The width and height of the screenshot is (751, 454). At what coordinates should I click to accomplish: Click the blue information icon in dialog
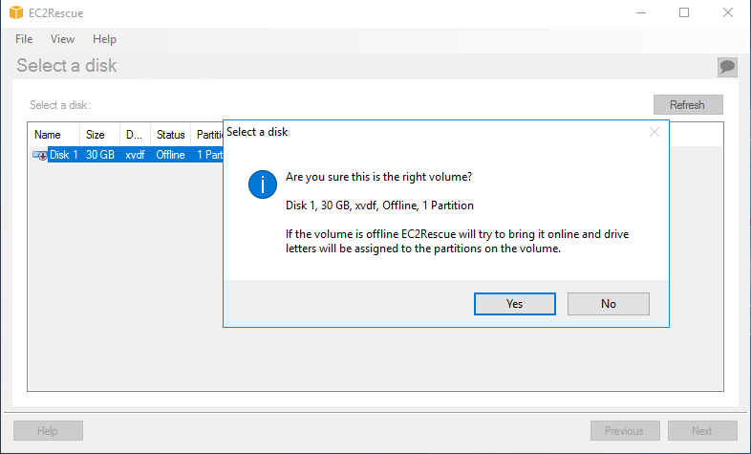pos(263,184)
